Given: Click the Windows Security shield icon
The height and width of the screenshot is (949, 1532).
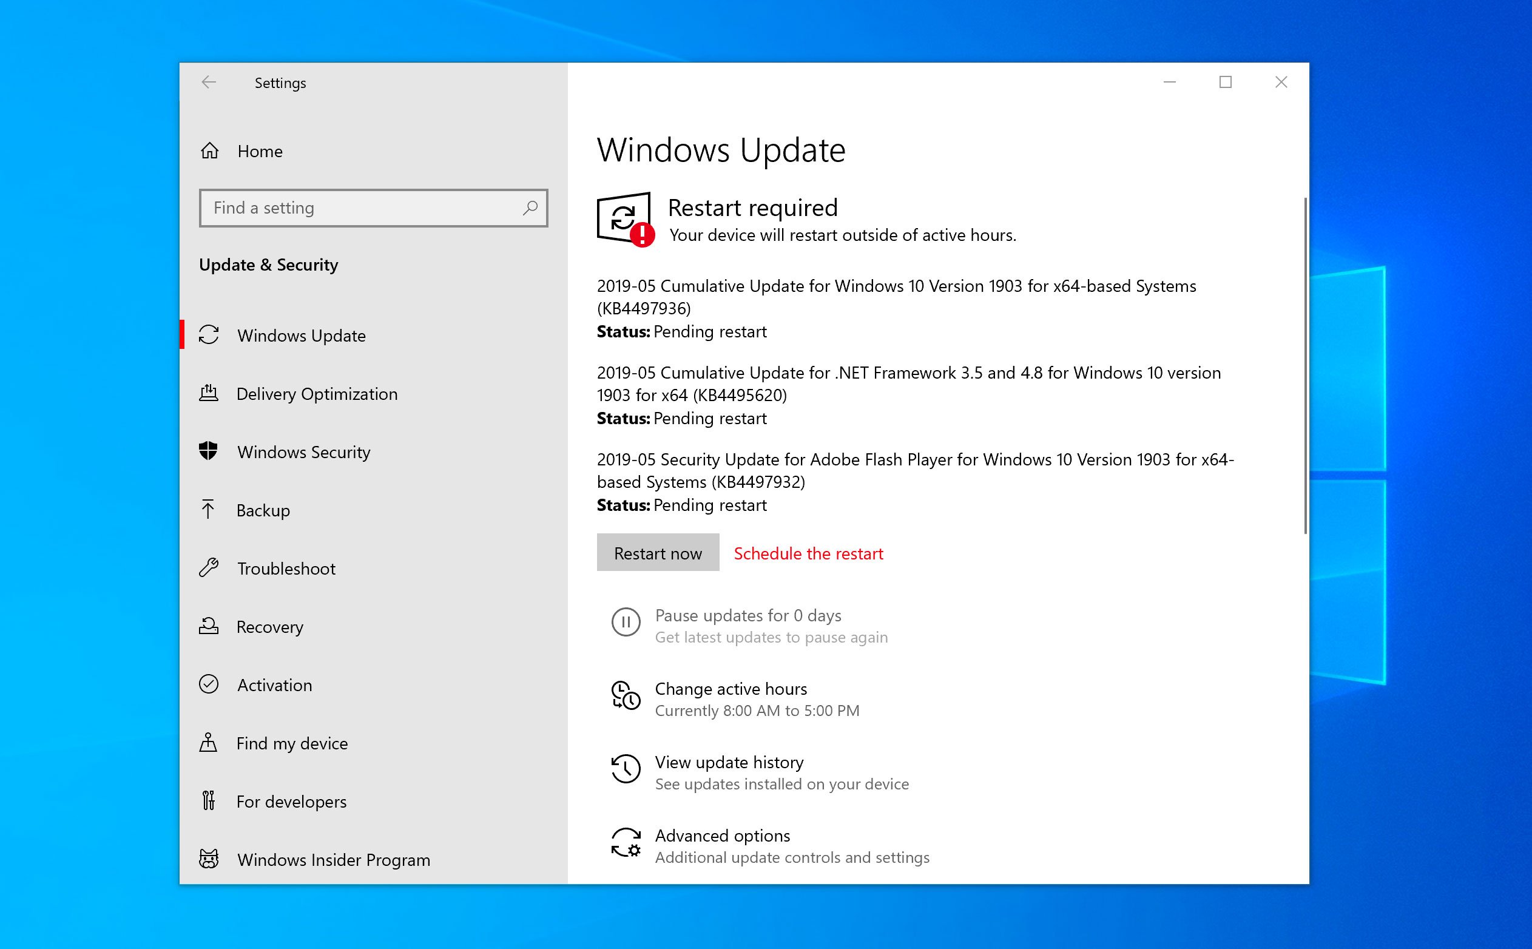Looking at the screenshot, I should [x=208, y=451].
